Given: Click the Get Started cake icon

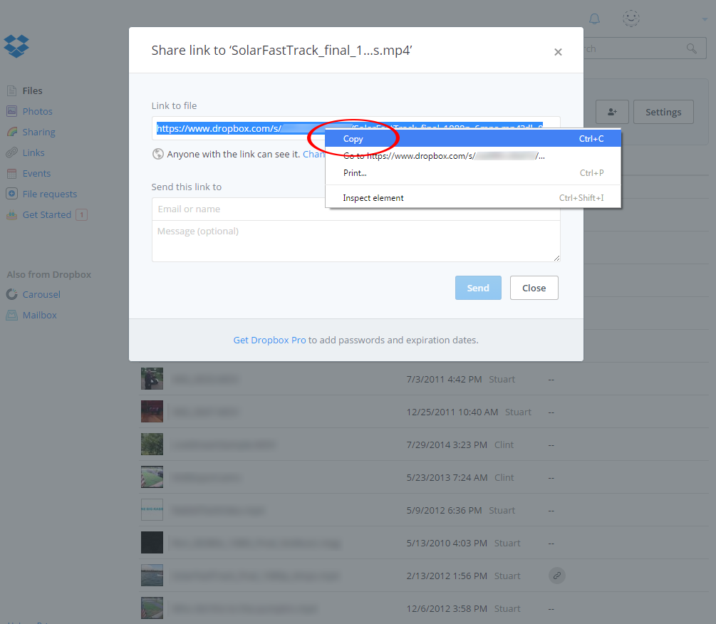Looking at the screenshot, I should tap(12, 214).
